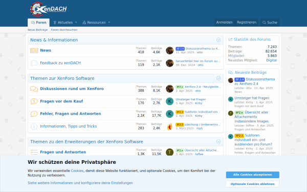The width and height of the screenshot is (307, 192).
Task: Click the Registrieren button
Action: 247,23
